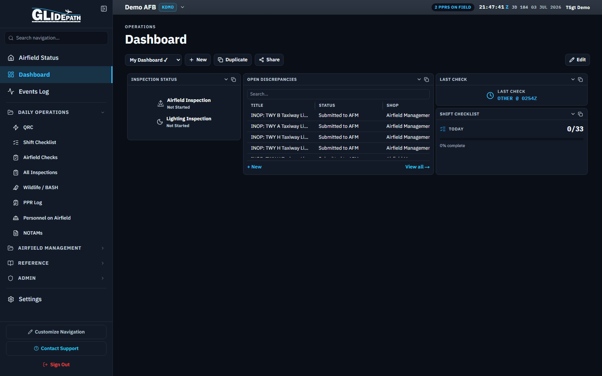Expand Airfield Management section
This screenshot has height=376, width=602.
56,248
